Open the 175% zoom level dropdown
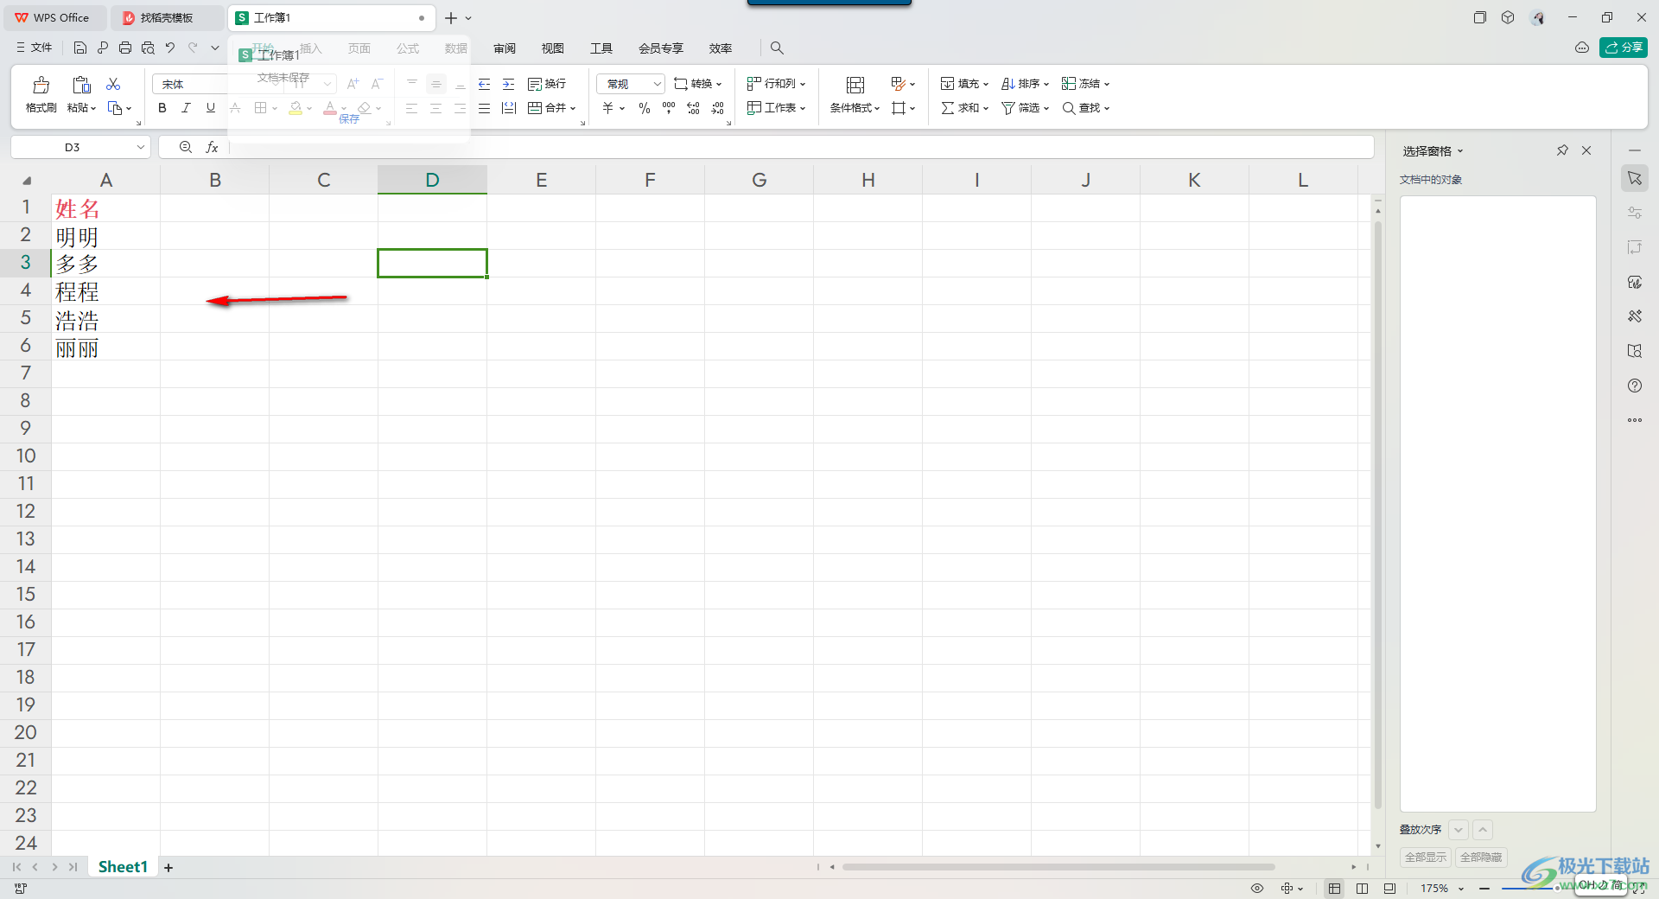Viewport: 1659px width, 899px height. tap(1443, 889)
